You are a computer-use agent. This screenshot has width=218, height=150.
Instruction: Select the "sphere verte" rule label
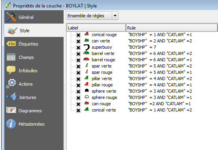click(104, 91)
